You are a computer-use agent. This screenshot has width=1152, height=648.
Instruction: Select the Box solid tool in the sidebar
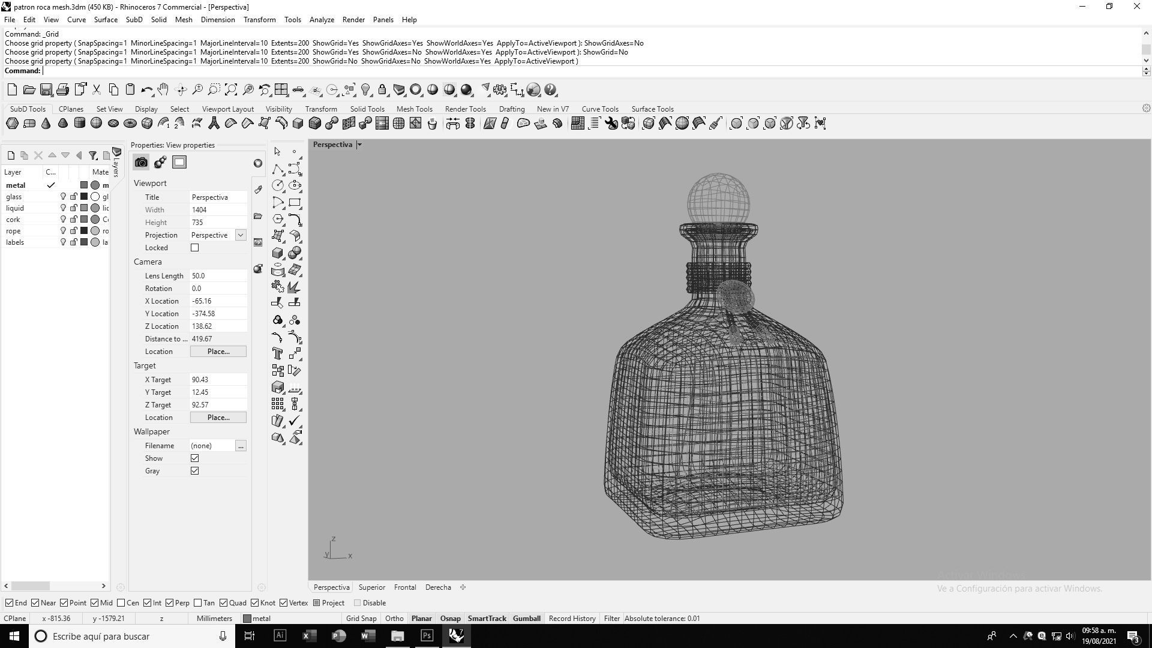[277, 253]
